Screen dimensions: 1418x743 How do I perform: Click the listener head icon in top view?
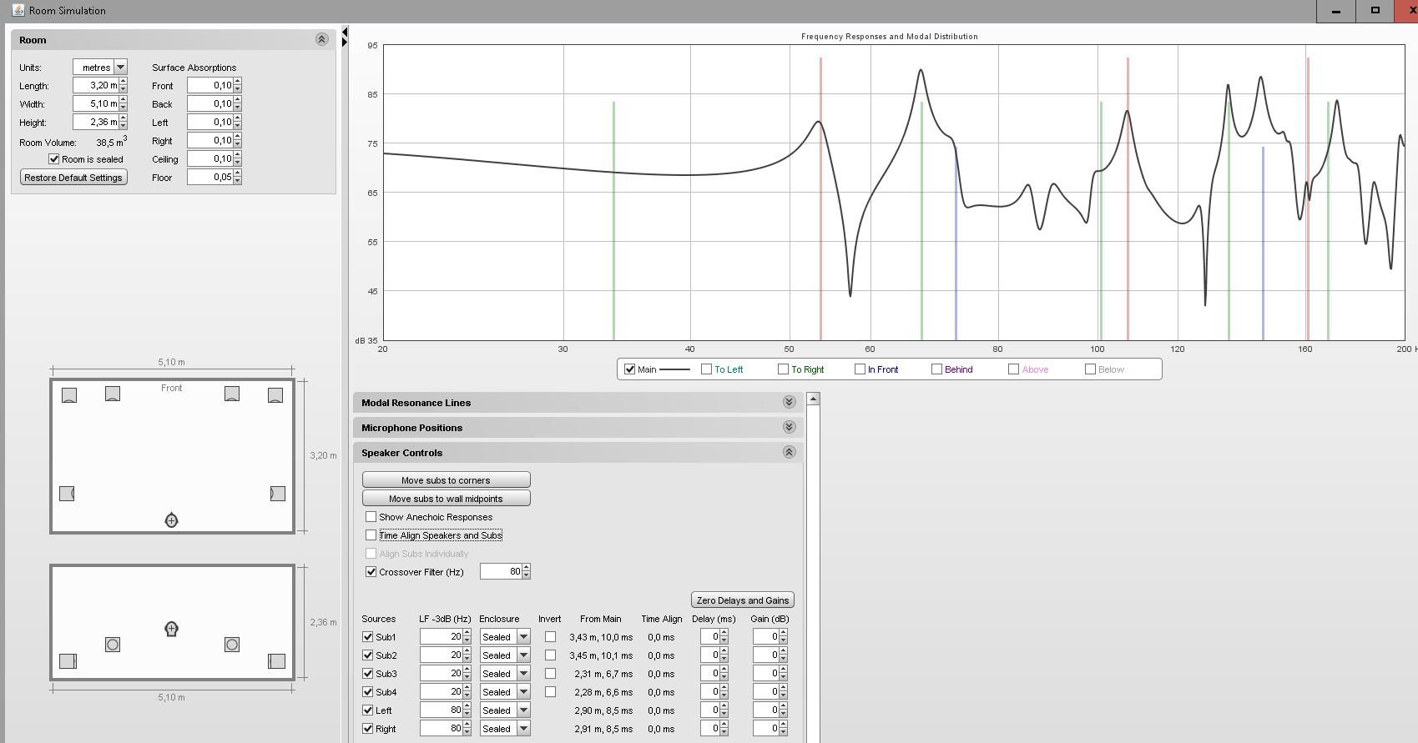[x=171, y=520]
